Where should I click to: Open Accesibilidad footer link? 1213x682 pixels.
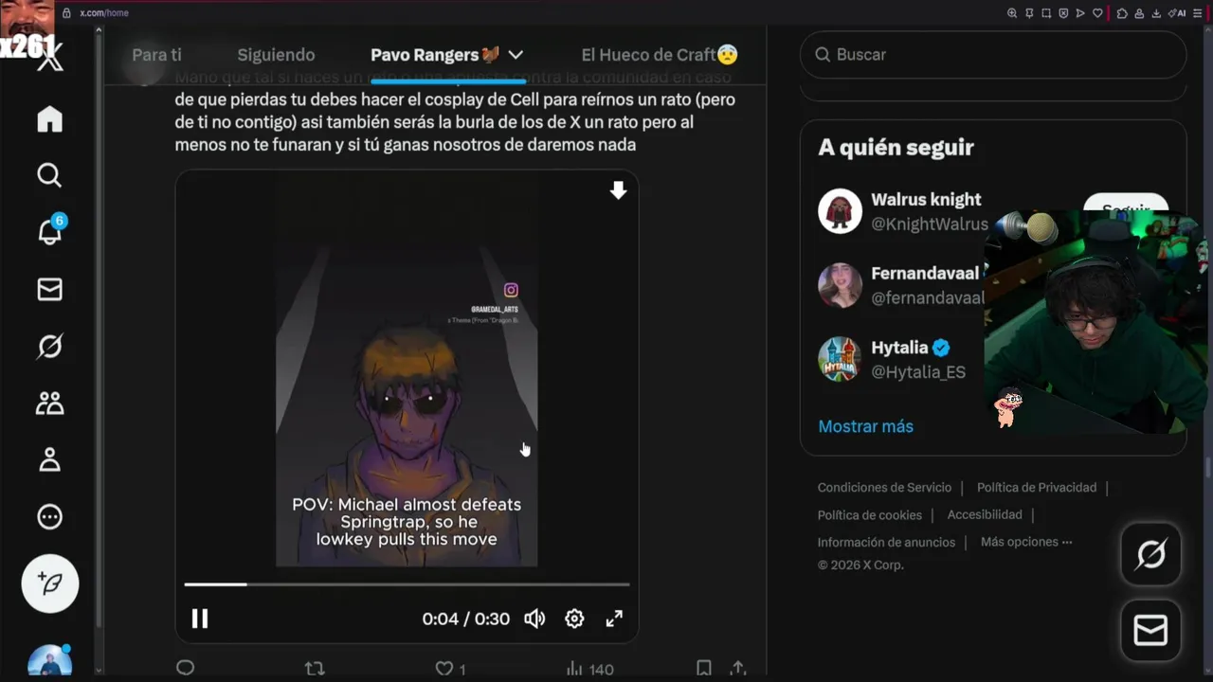985,514
